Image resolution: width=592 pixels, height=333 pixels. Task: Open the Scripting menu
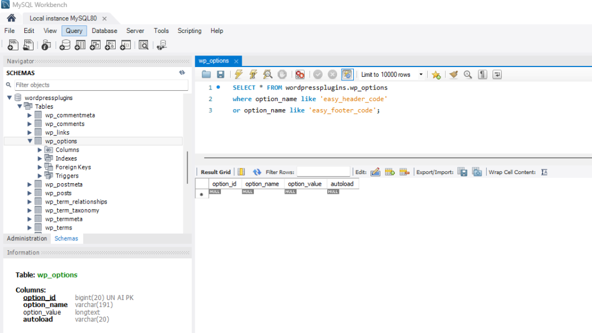[x=189, y=31]
